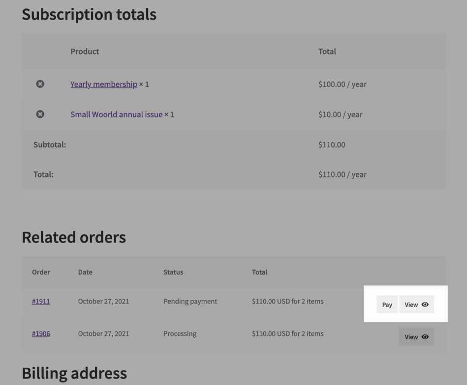The height and width of the screenshot is (385, 467).
Task: Click the Processing status text
Action: pyautogui.click(x=180, y=334)
